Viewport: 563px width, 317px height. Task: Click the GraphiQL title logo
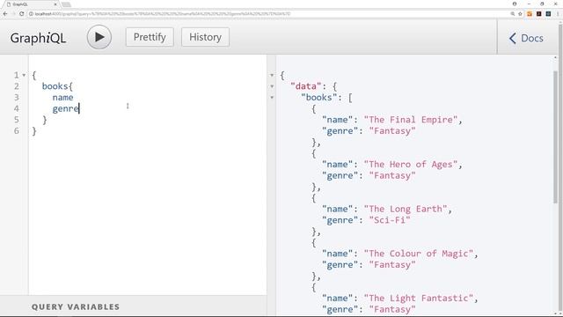38,38
